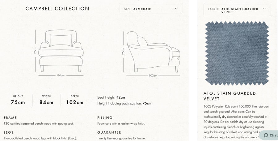The height and width of the screenshot is (141, 278).
Task: Click the Depth 102cm measurement
Action: click(75, 100)
